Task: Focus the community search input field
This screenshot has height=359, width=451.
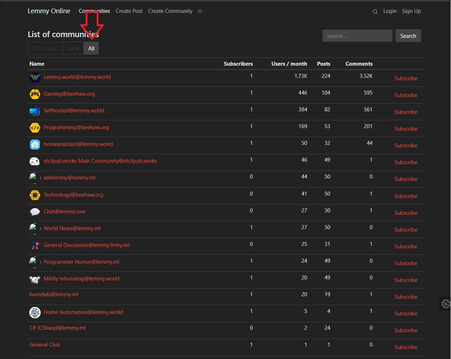Action: click(x=358, y=36)
